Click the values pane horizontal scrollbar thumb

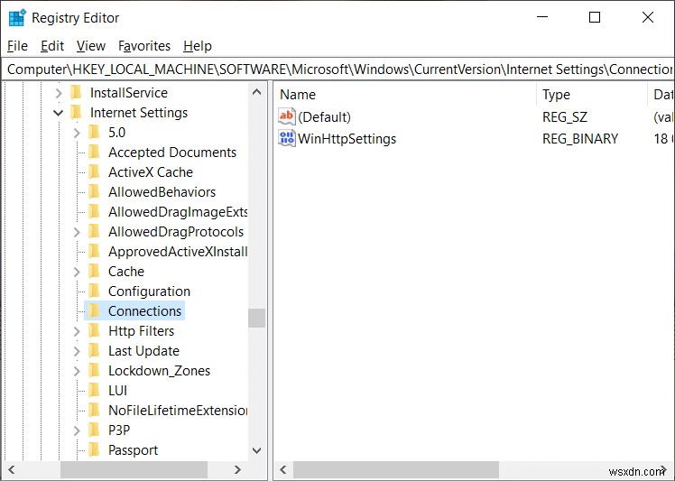click(396, 469)
